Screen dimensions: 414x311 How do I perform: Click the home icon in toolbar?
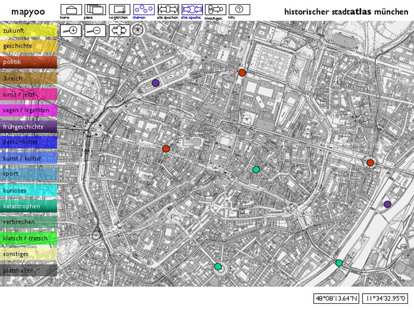(71, 9)
